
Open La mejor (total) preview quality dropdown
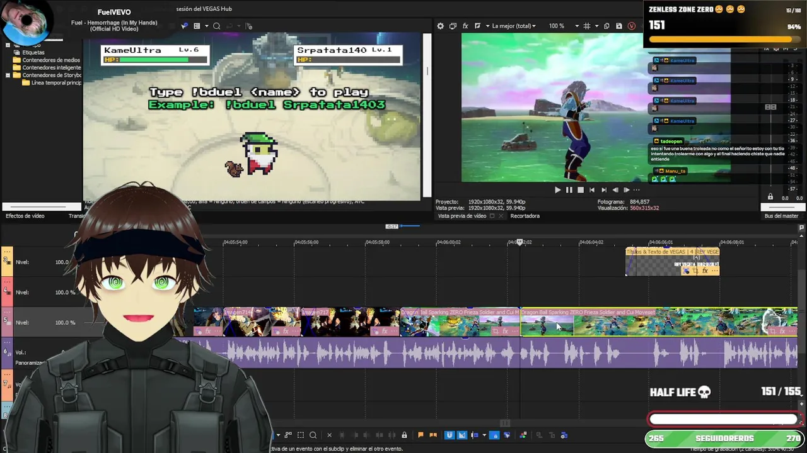pyautogui.click(x=513, y=26)
